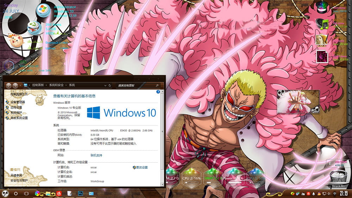The width and height of the screenshot is (352, 198).
Task: Select 控制面板 in the breadcrumb path
Action: pos(38,85)
